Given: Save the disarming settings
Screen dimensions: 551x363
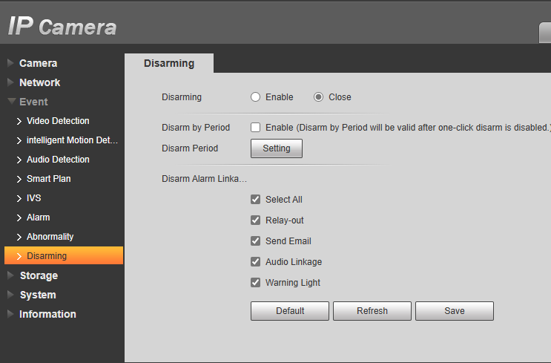Looking at the screenshot, I should pyautogui.click(x=455, y=311).
